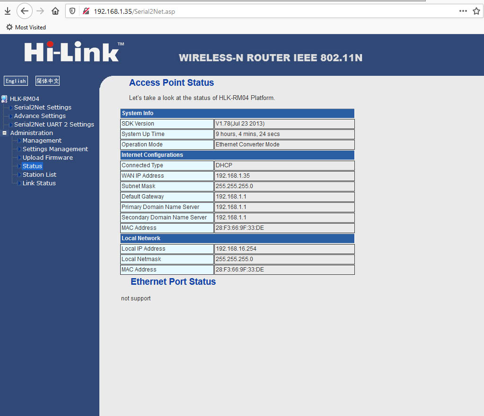Click the DHCP connected type value
This screenshot has width=484, height=416.
(284, 165)
